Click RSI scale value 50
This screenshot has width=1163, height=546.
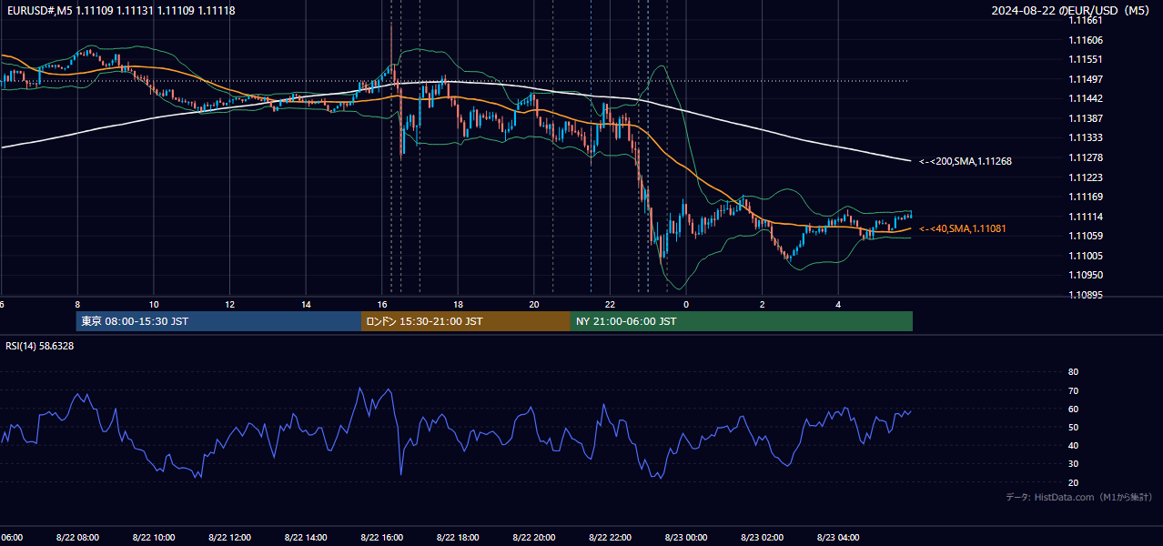point(1073,427)
